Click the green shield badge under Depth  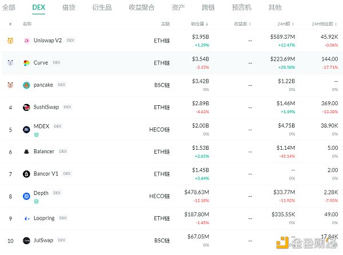tap(37, 201)
